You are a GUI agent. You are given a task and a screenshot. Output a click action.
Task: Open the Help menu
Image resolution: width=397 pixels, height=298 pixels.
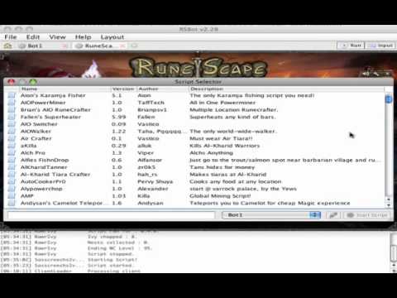(83, 37)
